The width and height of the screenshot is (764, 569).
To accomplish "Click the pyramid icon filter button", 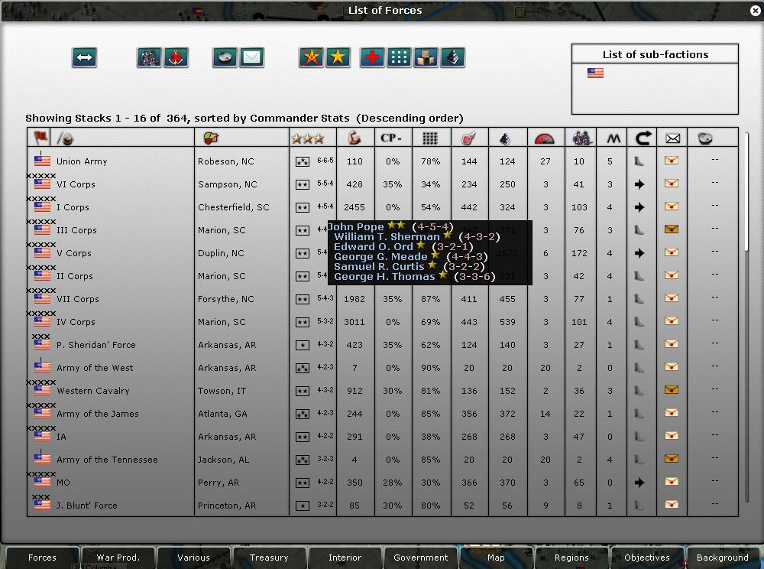I will click(x=452, y=57).
